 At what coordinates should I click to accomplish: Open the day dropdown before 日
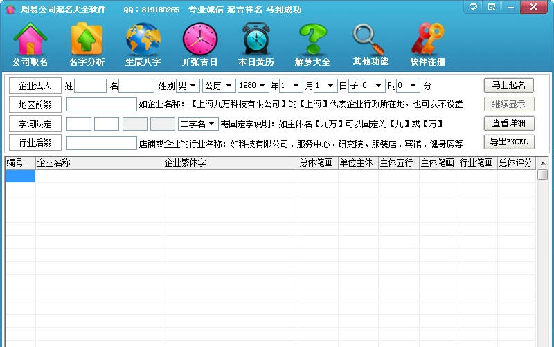[325, 86]
